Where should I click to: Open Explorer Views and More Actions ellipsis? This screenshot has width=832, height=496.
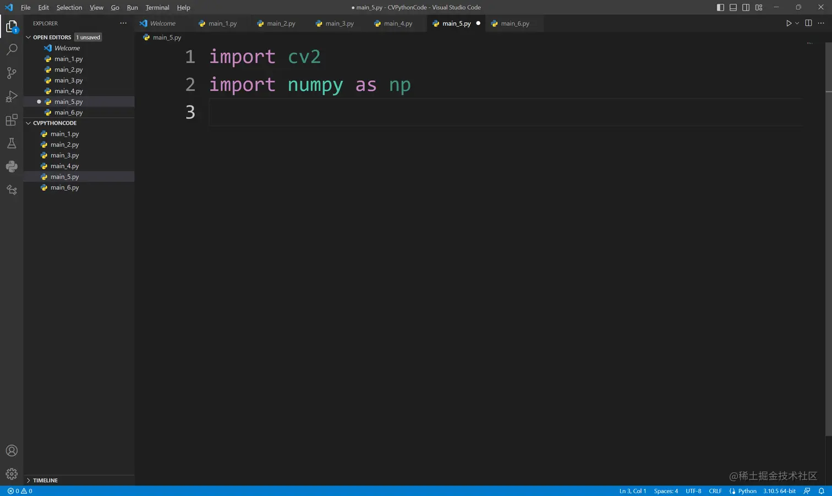pos(123,23)
